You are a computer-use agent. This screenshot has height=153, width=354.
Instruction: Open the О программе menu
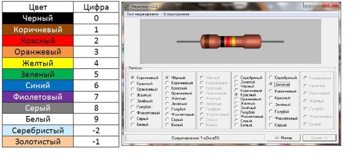click(x=176, y=14)
